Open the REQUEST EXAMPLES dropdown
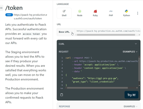The height and width of the screenshot is (109, 143). [130, 52]
